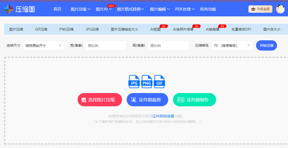Switch to the GIF压缩 tab

41,30
